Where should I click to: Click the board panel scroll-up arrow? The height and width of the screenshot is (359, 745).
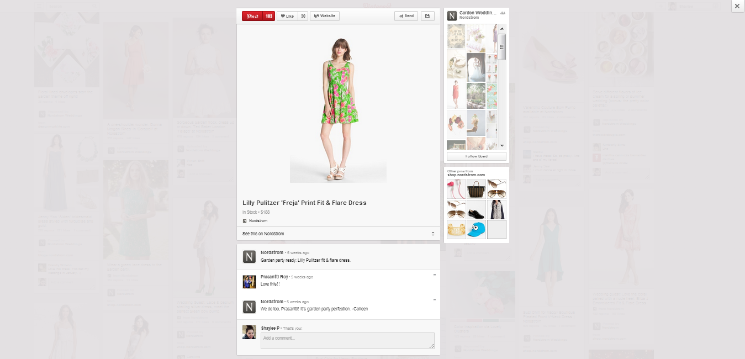(502, 29)
